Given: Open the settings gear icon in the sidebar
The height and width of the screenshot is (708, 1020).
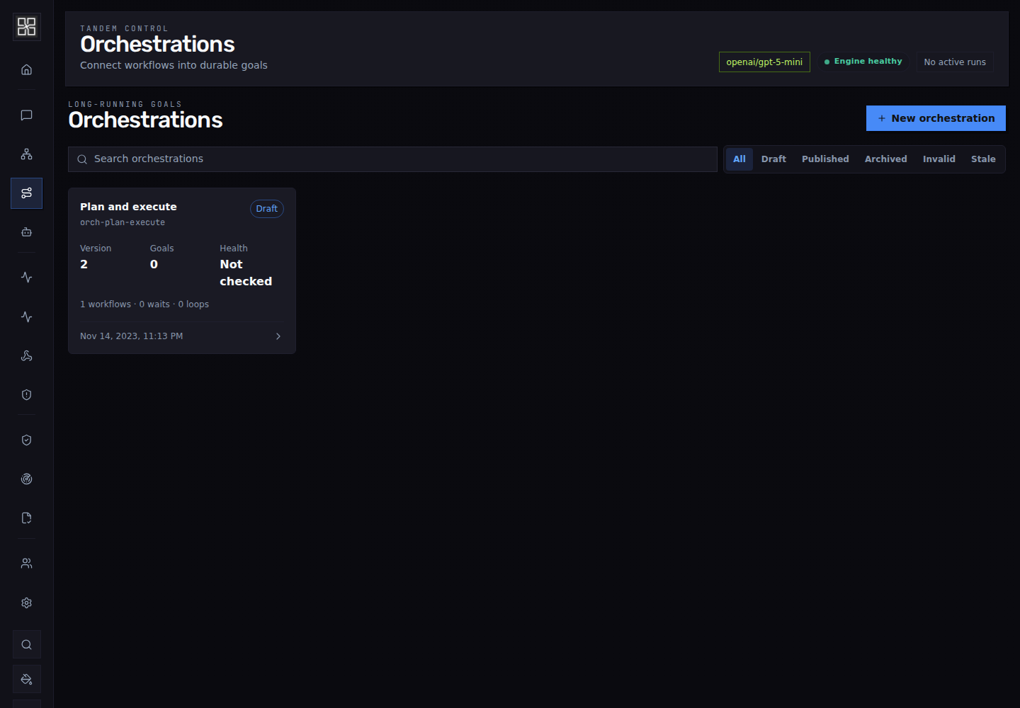Looking at the screenshot, I should coord(26,603).
